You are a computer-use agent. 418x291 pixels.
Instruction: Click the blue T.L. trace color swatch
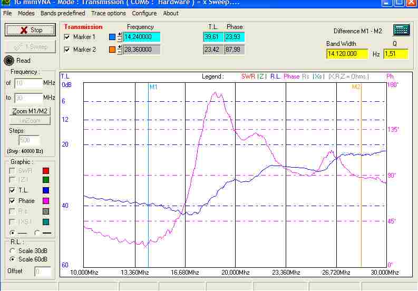pyautogui.click(x=46, y=190)
